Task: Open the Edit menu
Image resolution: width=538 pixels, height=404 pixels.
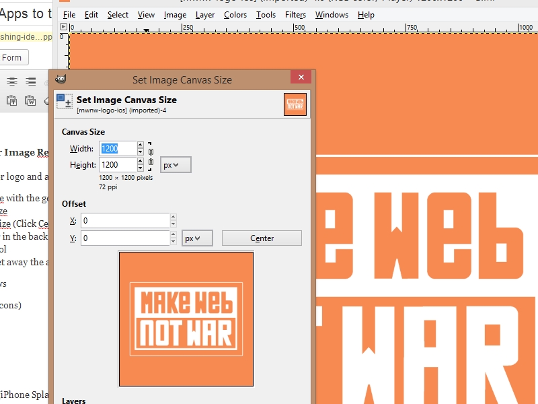Action: (x=91, y=15)
